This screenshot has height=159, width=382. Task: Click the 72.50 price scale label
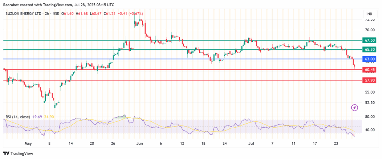[369, 20]
